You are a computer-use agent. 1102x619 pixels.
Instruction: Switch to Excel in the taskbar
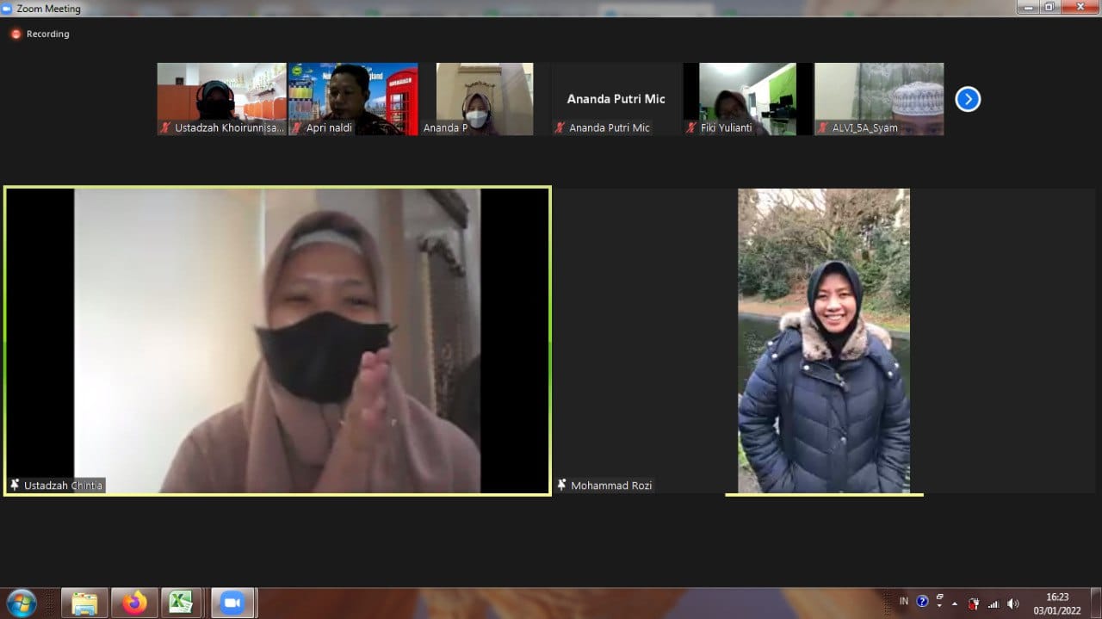[181, 603]
